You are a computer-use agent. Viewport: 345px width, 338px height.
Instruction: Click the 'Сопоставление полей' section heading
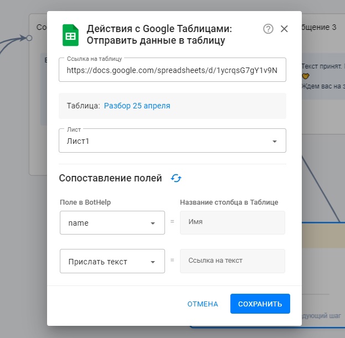[x=110, y=178]
